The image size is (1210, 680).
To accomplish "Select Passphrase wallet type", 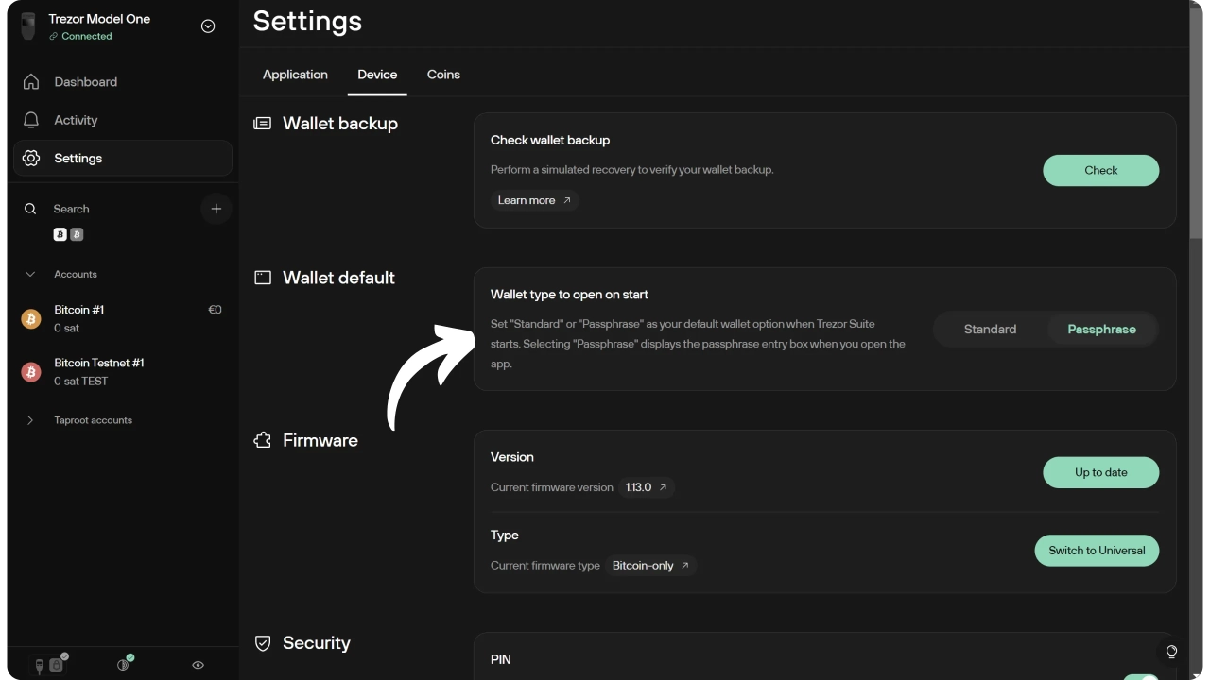I will coord(1102,330).
